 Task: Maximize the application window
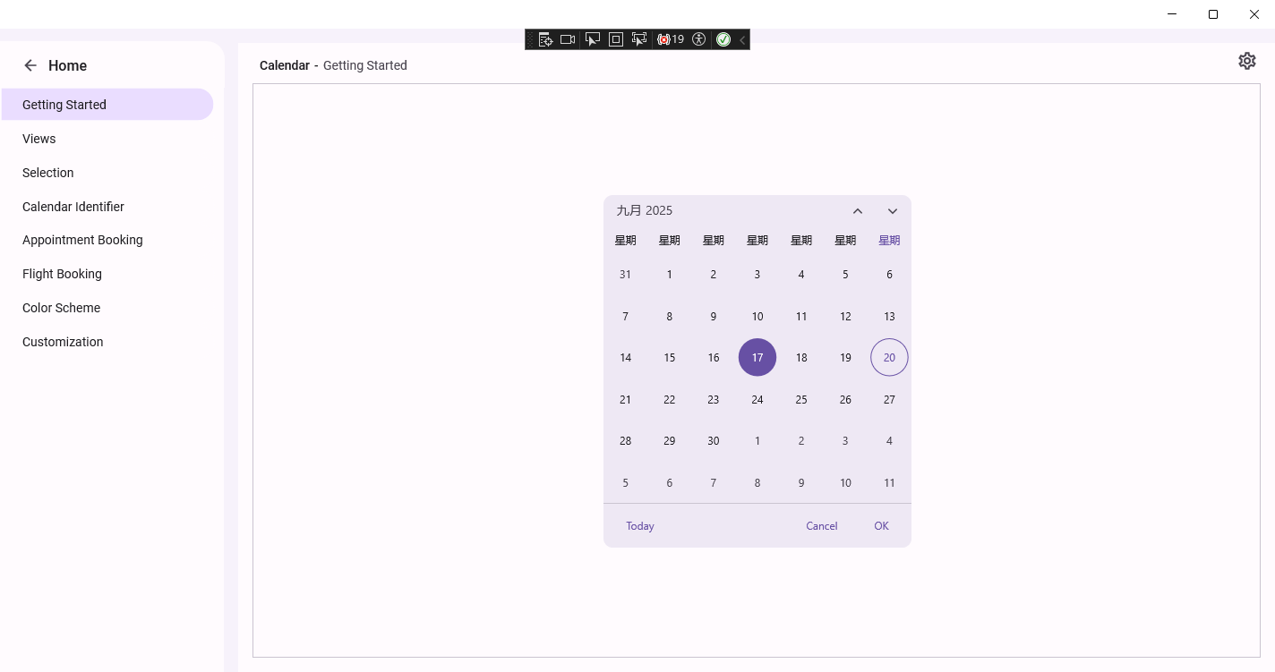[1213, 14]
